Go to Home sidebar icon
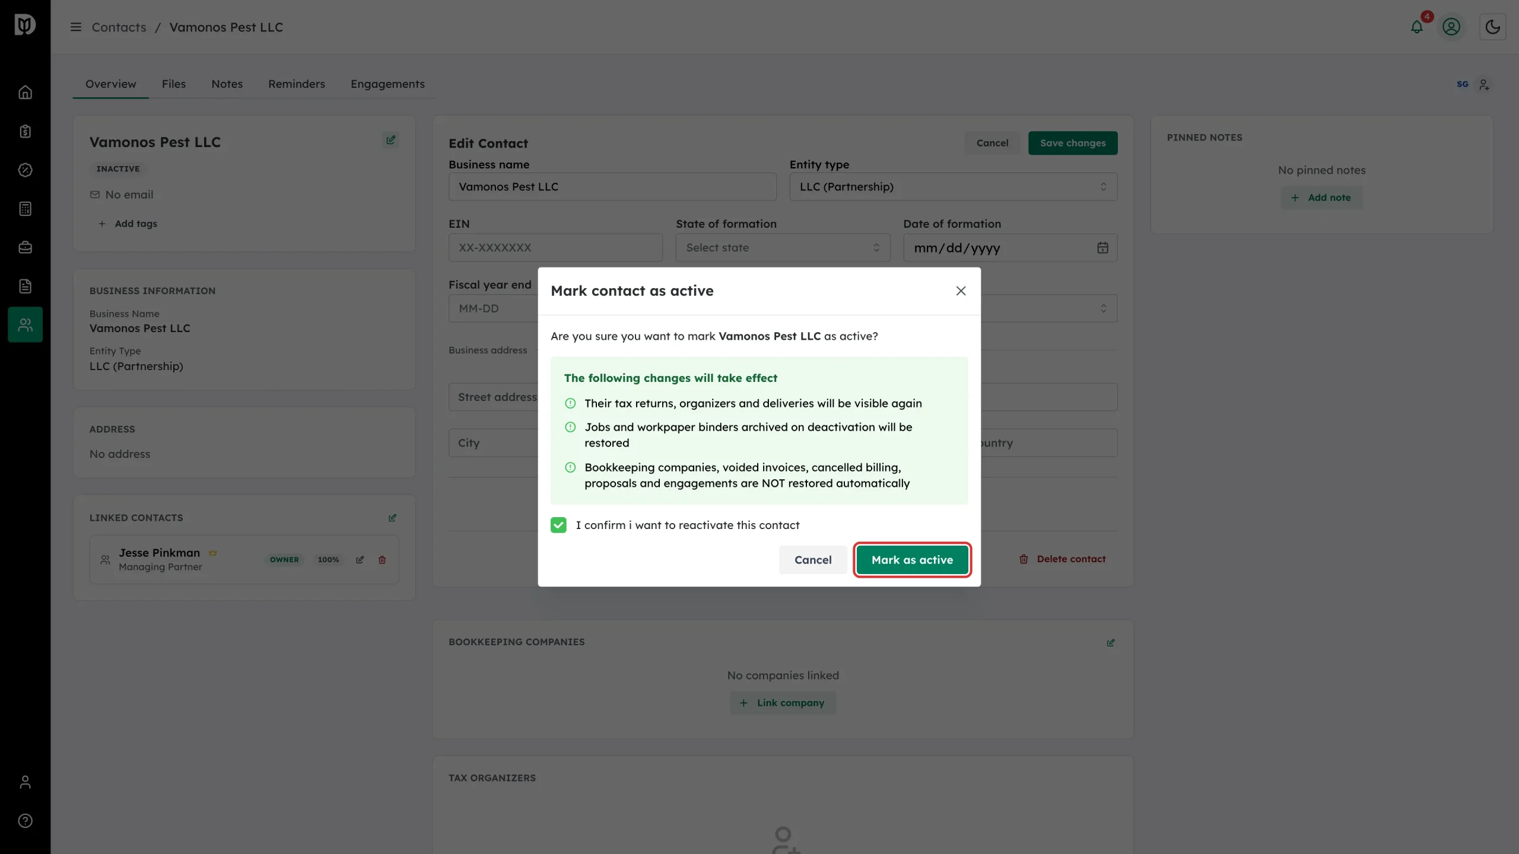The height and width of the screenshot is (854, 1519). [25, 93]
